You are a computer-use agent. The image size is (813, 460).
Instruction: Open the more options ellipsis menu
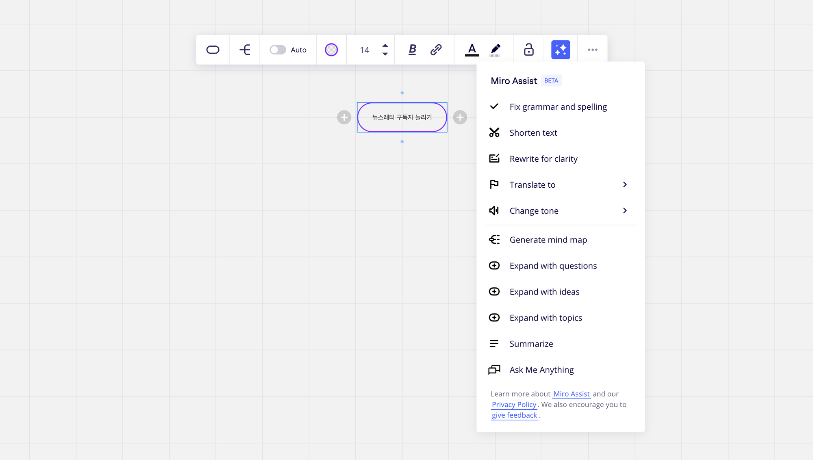point(592,50)
